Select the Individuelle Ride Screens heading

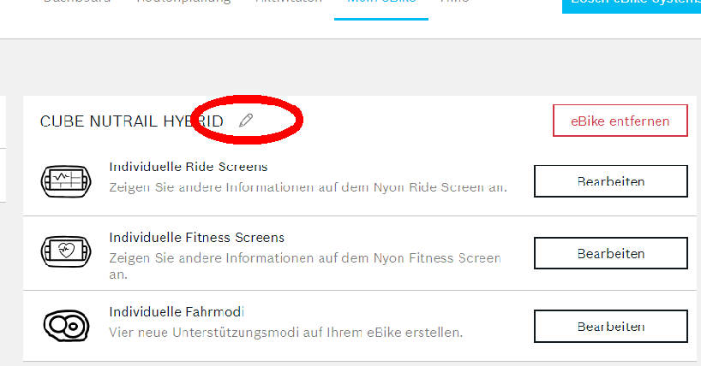(189, 167)
